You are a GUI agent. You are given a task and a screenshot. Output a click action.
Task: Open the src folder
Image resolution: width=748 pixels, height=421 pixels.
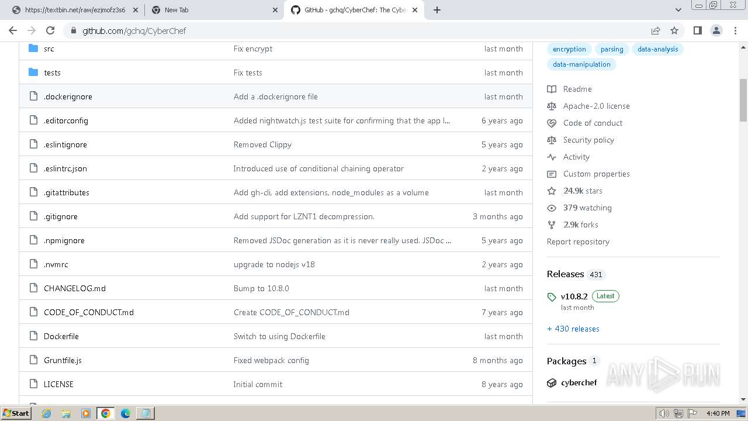(49, 49)
